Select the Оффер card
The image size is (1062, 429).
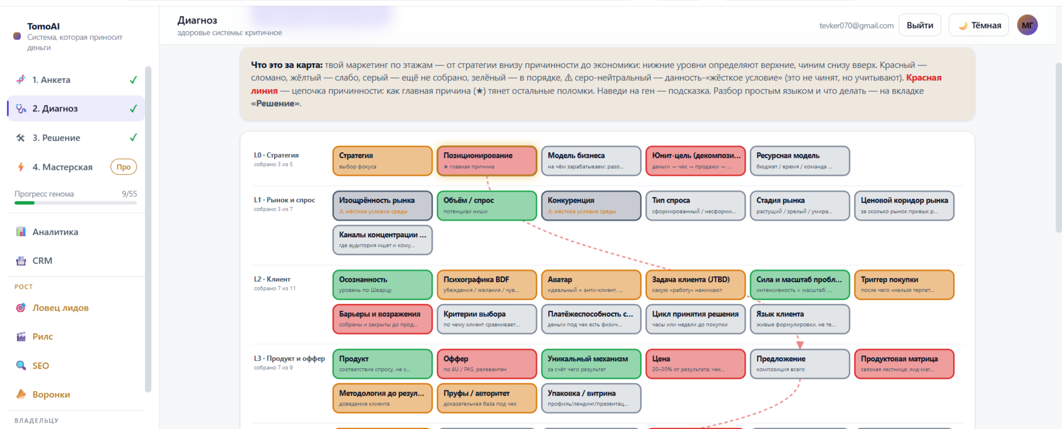click(x=487, y=364)
